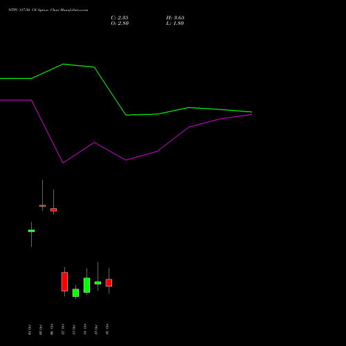
Task: Click the green candlestick for 01 Oct
Action: click(x=31, y=231)
